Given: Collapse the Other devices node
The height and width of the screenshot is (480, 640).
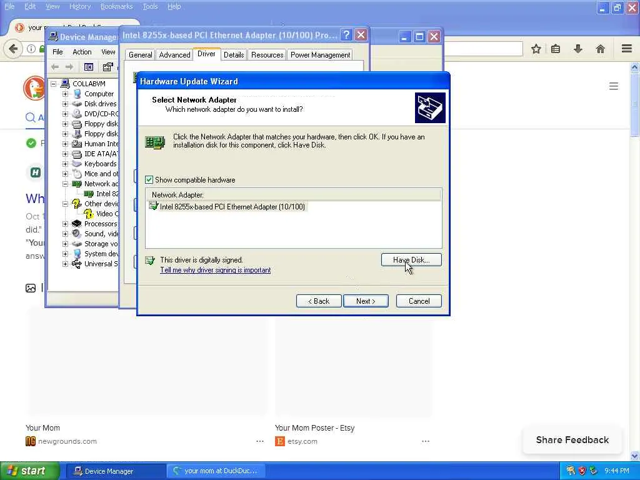Looking at the screenshot, I should 65,204.
